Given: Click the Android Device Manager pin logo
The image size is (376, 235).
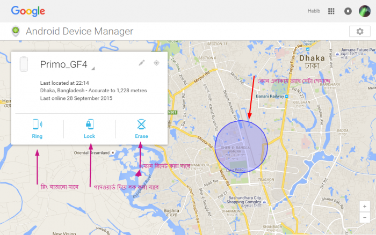Looking at the screenshot, I should click(16, 31).
